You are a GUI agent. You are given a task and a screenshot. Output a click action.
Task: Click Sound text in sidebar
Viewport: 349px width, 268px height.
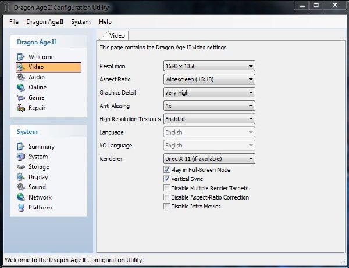[x=37, y=187]
